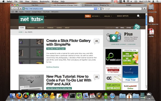Click the webfusion ad banner

pyautogui.click(x=113, y=57)
